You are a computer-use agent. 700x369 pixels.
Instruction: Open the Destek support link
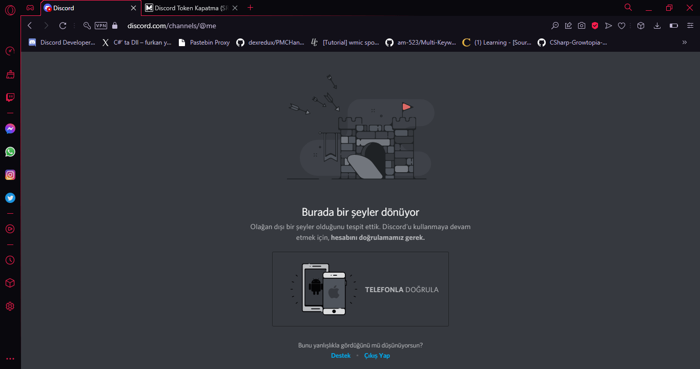pyautogui.click(x=341, y=356)
